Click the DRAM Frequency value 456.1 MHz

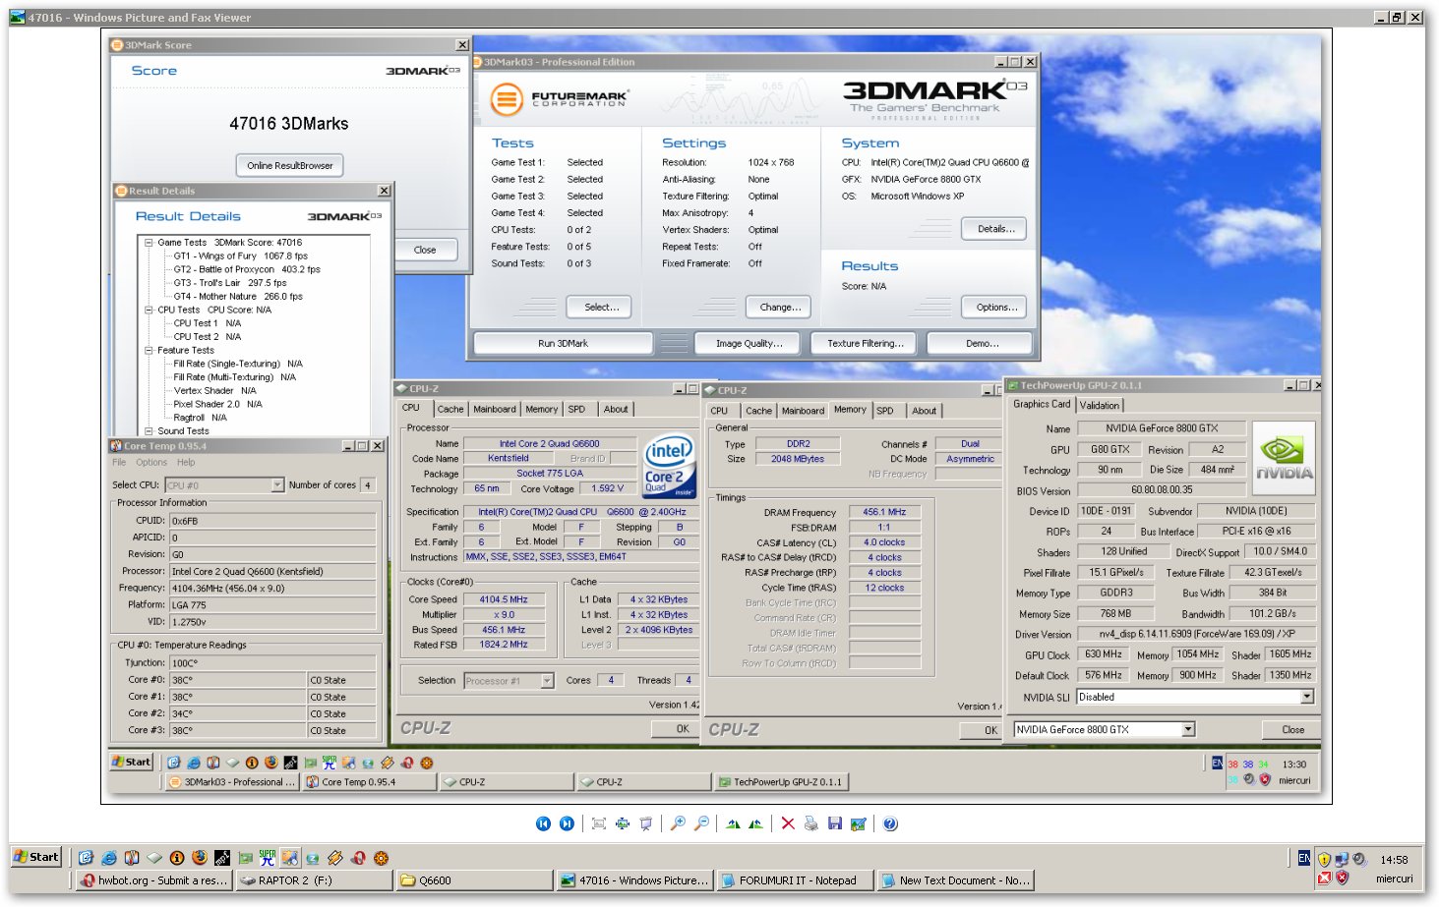click(x=884, y=512)
